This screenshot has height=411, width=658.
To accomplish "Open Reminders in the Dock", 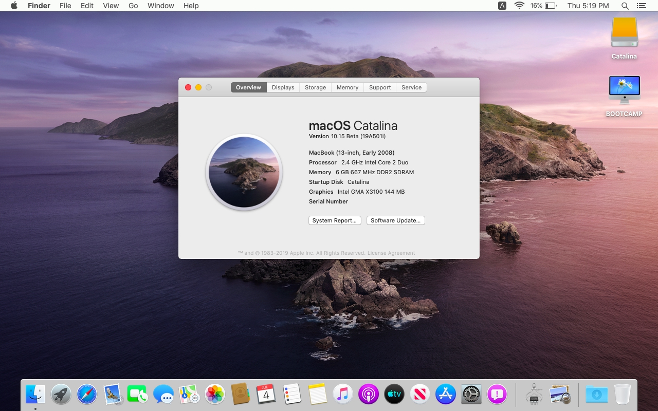I will 291,394.
